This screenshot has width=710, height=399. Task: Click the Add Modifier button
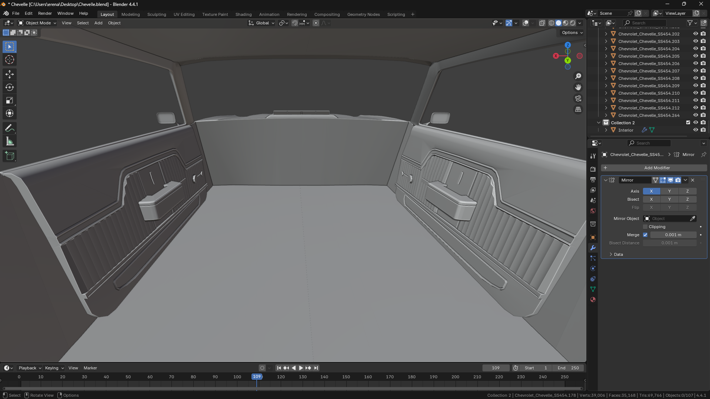pyautogui.click(x=654, y=168)
